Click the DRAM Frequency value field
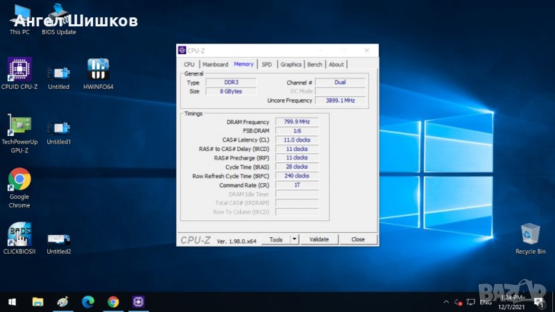This screenshot has width=555, height=312. (x=297, y=122)
